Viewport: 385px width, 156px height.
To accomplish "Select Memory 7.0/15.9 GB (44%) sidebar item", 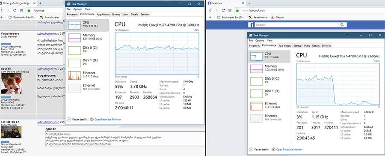I will [x=269, y=69].
